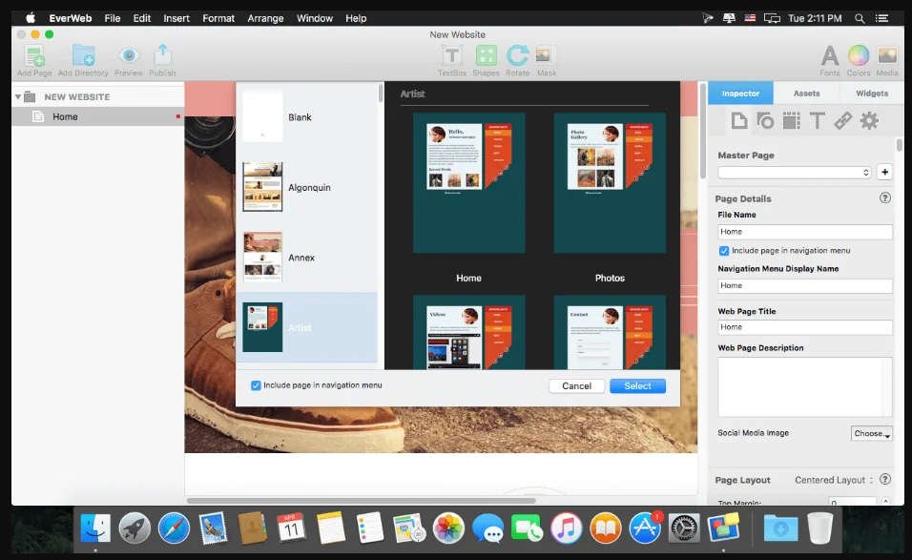Switch to the Assets tab

coord(806,93)
